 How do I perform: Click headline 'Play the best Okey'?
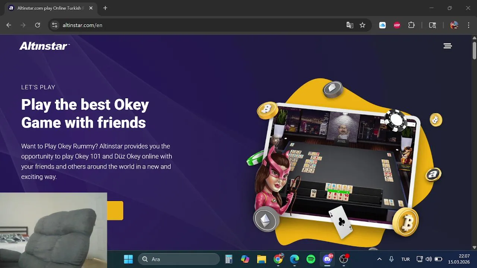(85, 105)
